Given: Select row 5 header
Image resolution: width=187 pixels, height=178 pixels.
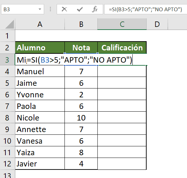Looking at the screenshot, I should (7, 83).
